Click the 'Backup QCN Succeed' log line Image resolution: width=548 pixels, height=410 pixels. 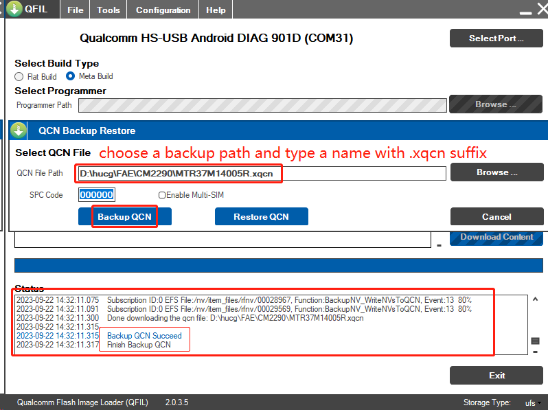144,336
